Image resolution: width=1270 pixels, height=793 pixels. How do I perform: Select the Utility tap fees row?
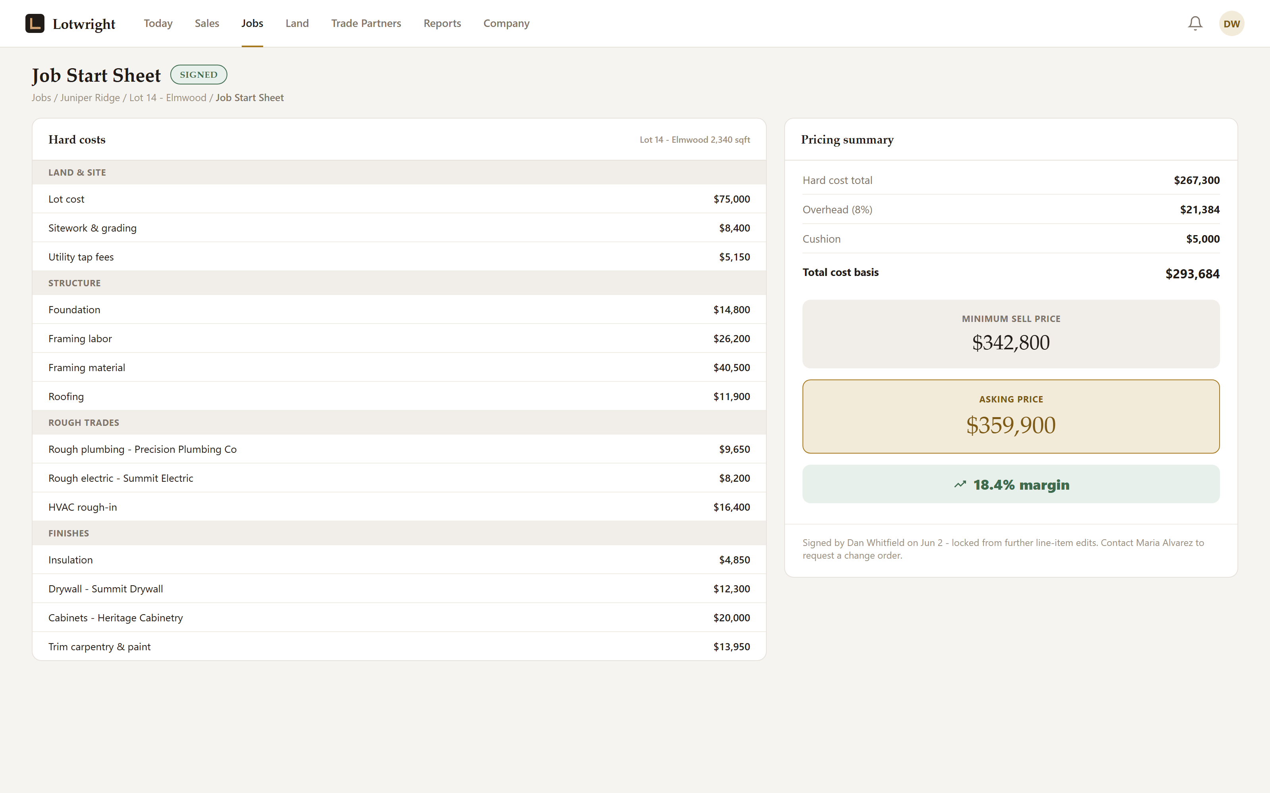(x=399, y=257)
